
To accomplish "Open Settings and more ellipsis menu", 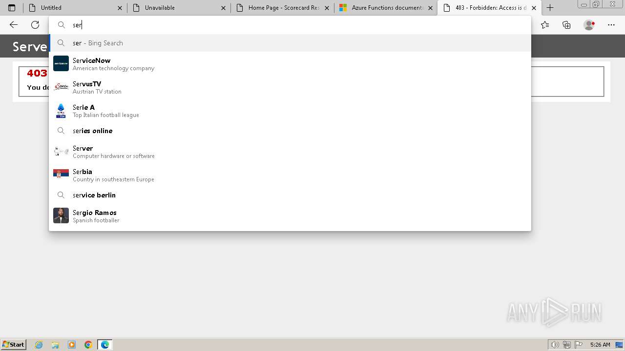I will pos(611,25).
